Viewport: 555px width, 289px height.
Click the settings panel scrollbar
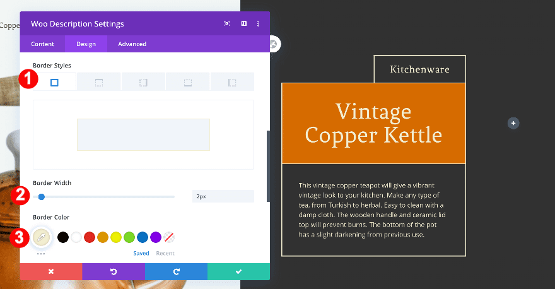(x=268, y=166)
